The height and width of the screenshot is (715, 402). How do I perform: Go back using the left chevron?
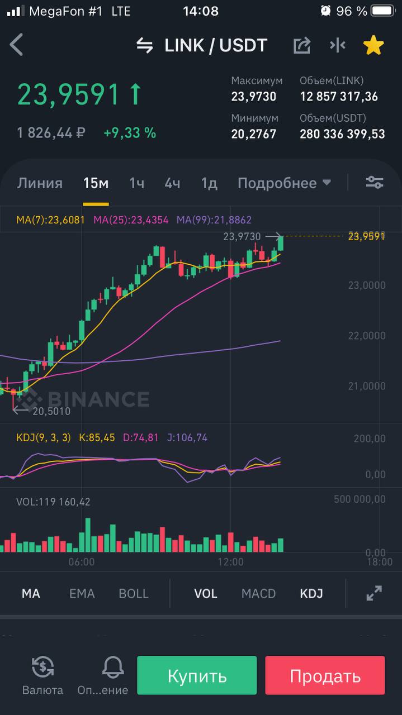pos(17,45)
